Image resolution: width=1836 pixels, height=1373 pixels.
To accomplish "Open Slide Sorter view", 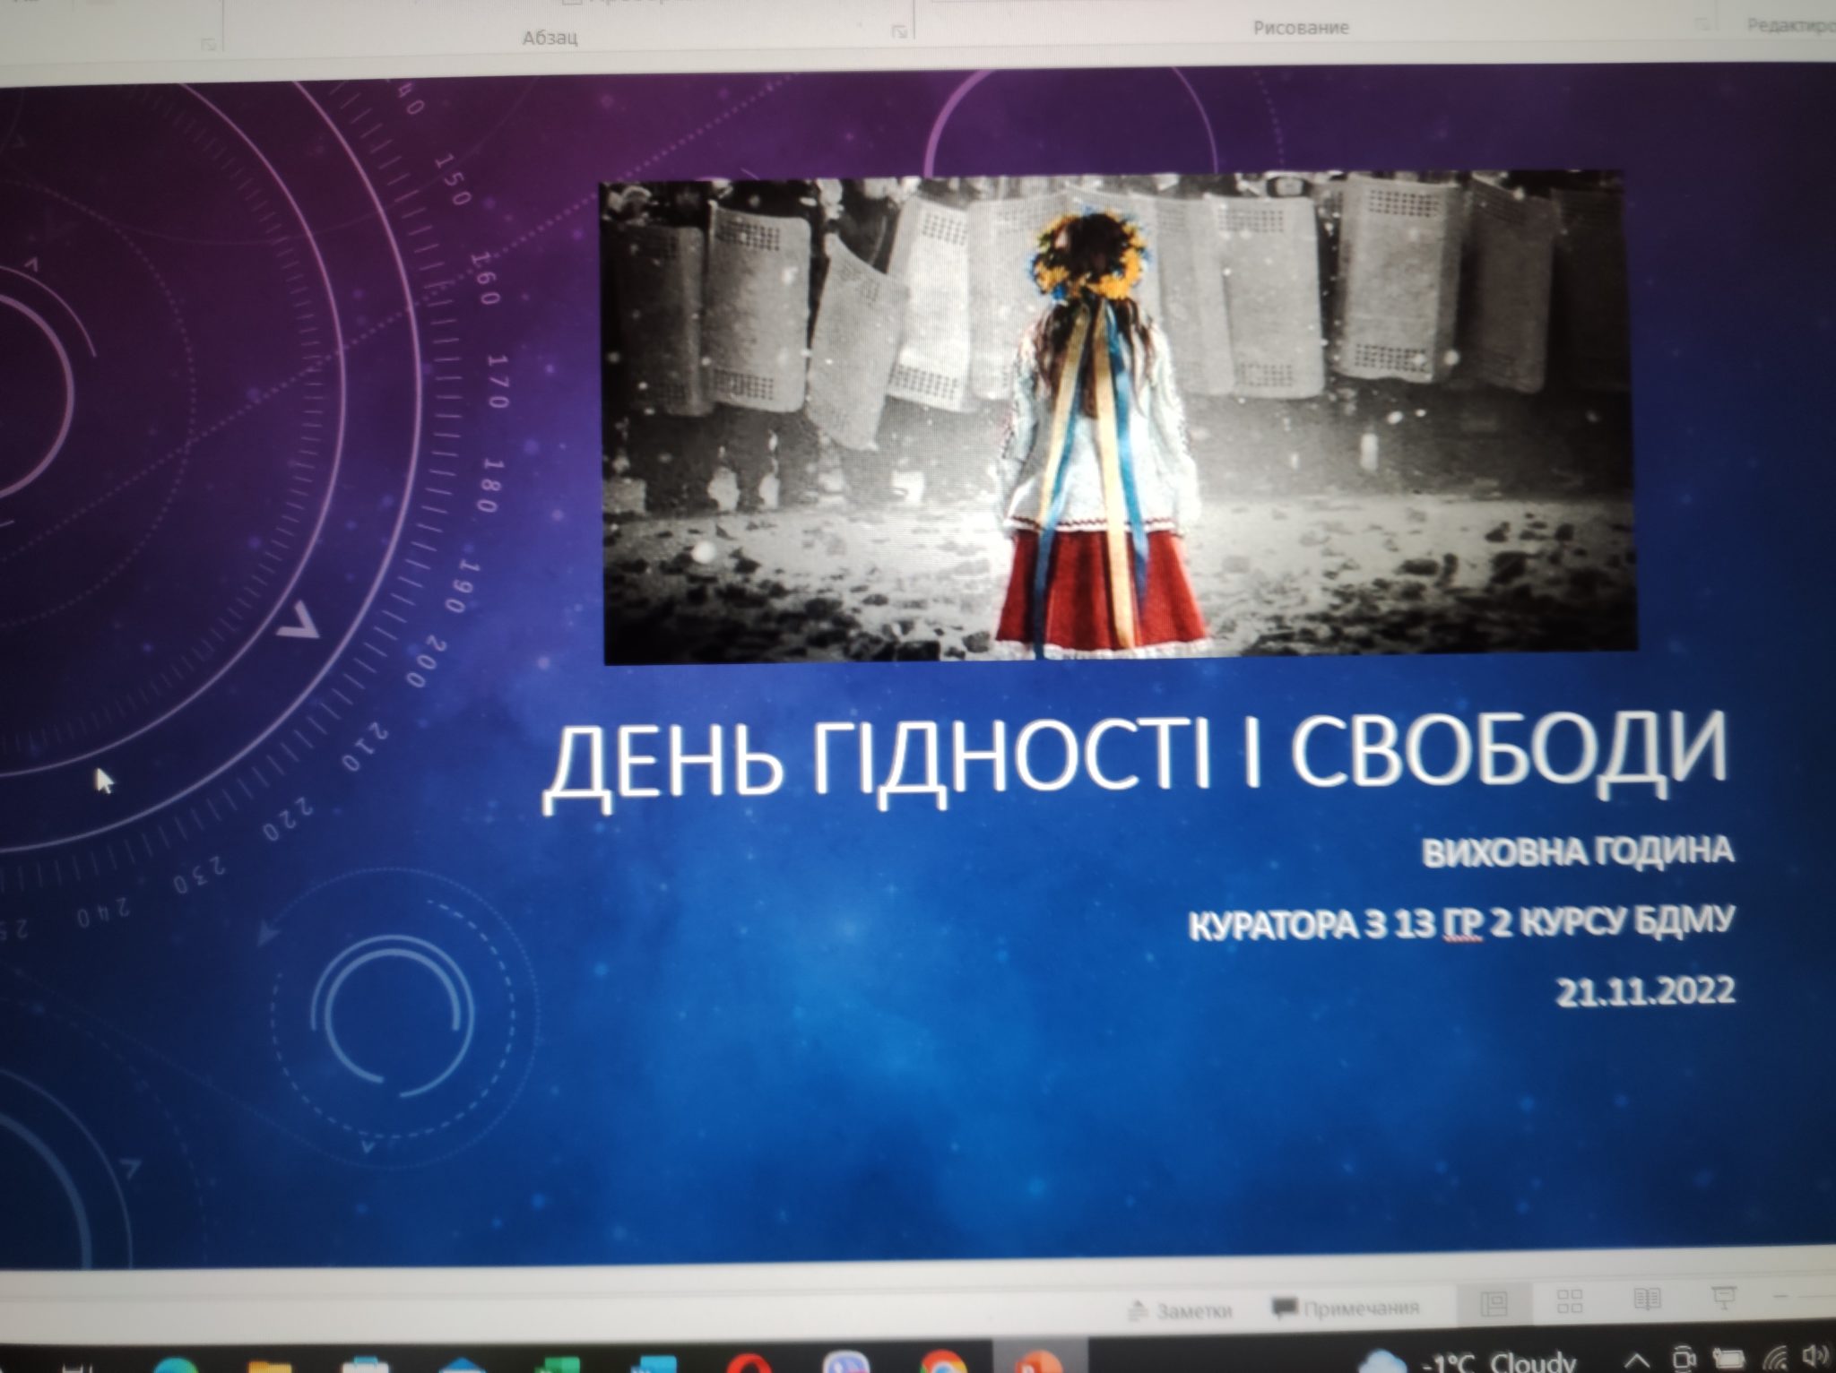I will click(1570, 1301).
